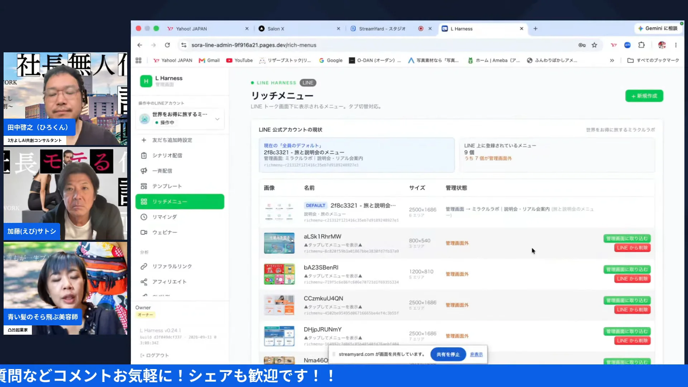The width and height of the screenshot is (688, 387).
Task: Open the Yahoo extension icon in toolbar
Action: [614, 45]
